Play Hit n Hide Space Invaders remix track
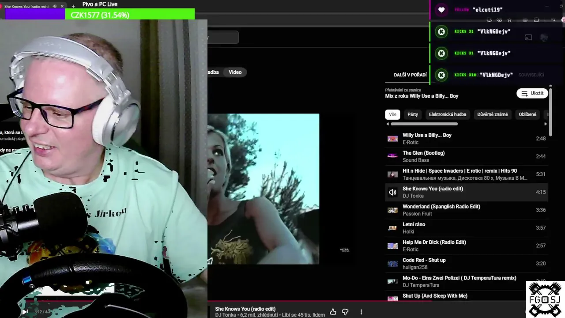 (467, 174)
